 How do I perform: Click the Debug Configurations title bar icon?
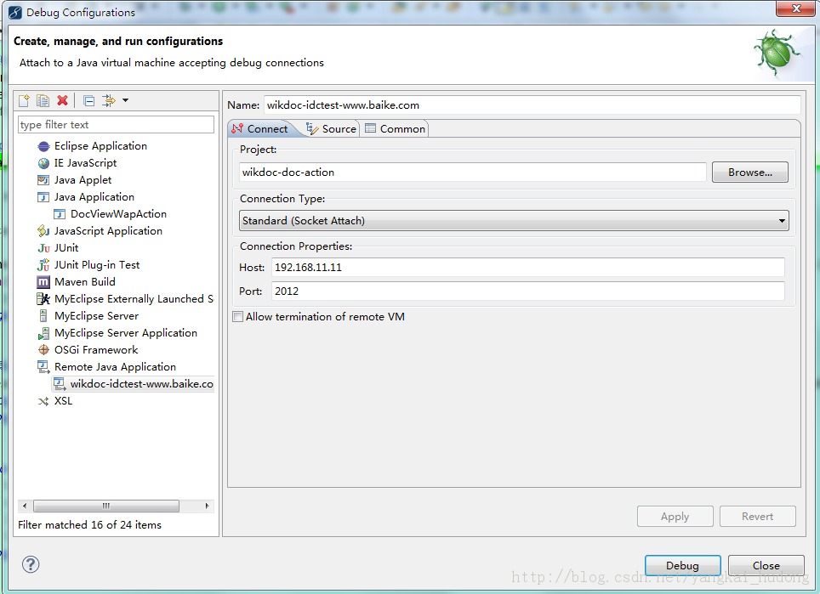(x=15, y=13)
